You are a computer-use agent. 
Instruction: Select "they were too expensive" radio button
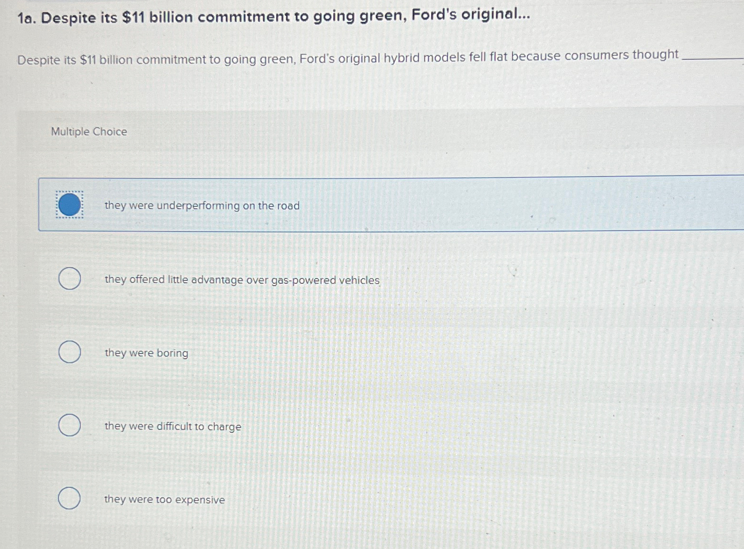click(x=68, y=499)
